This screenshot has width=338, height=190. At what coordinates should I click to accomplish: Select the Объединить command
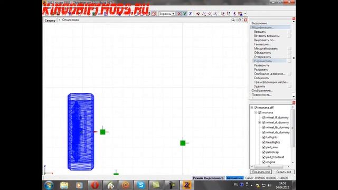[x=262, y=53]
